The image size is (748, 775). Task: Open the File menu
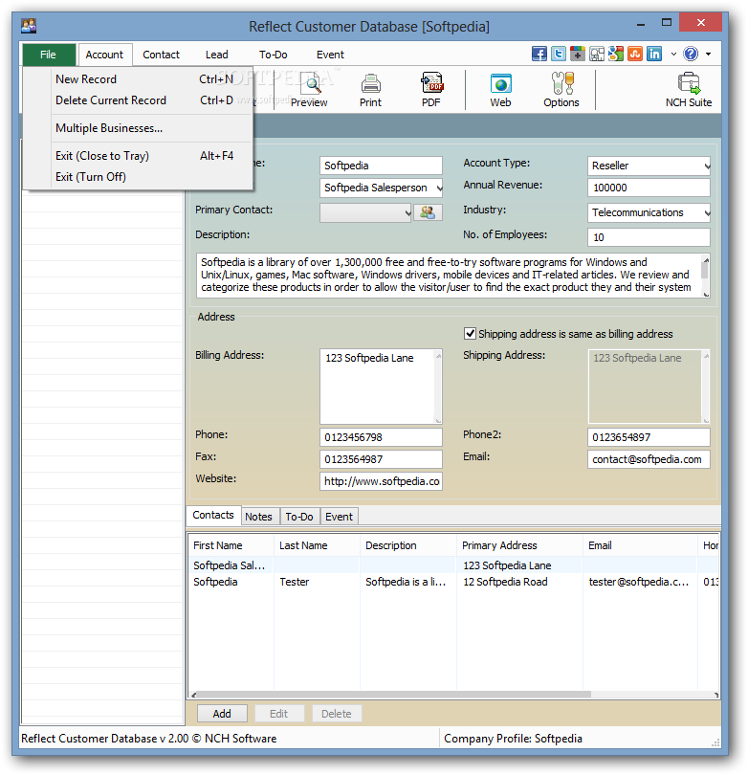click(x=49, y=55)
